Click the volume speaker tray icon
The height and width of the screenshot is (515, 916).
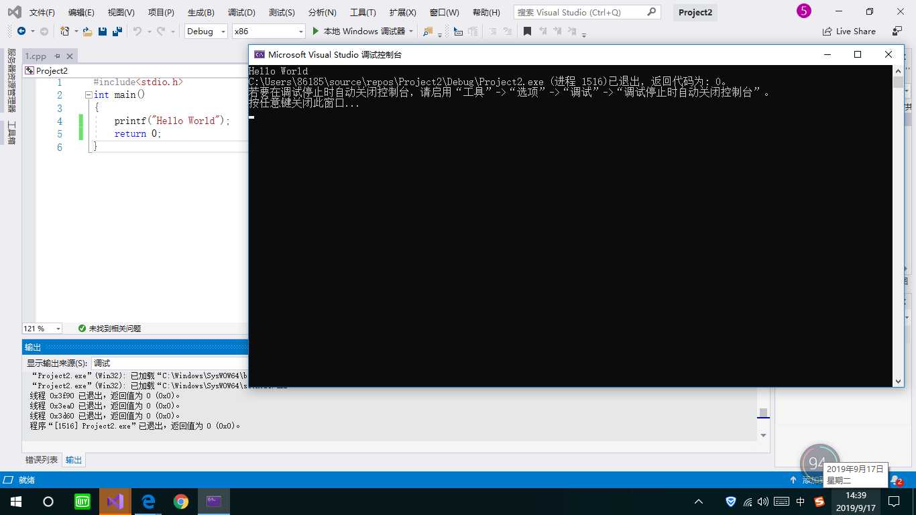click(763, 502)
